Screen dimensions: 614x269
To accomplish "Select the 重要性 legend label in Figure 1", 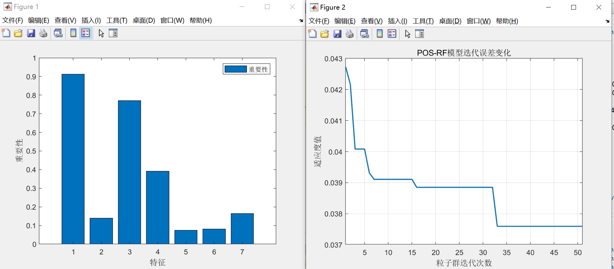I will [x=258, y=70].
